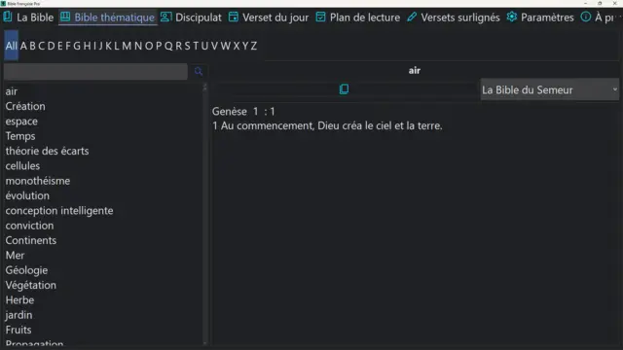Click the Plan de lecture checklist icon

(320, 17)
